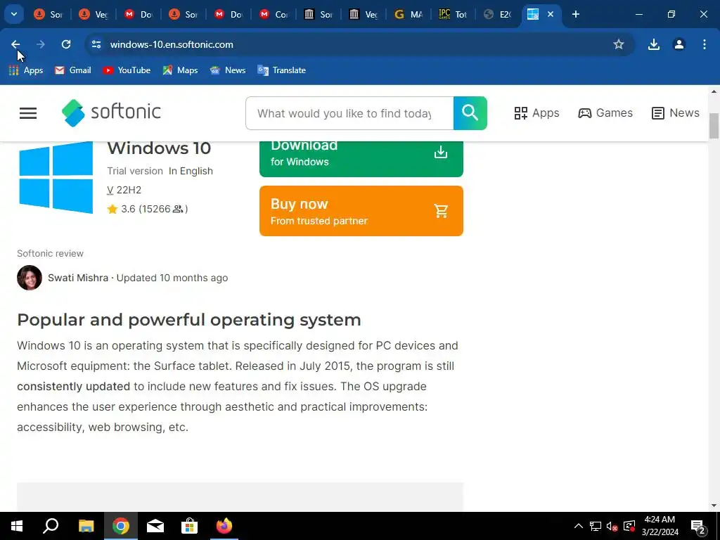Screen dimensions: 720x540
Task: Open the second Veg tab with building icon
Action: 363,14
